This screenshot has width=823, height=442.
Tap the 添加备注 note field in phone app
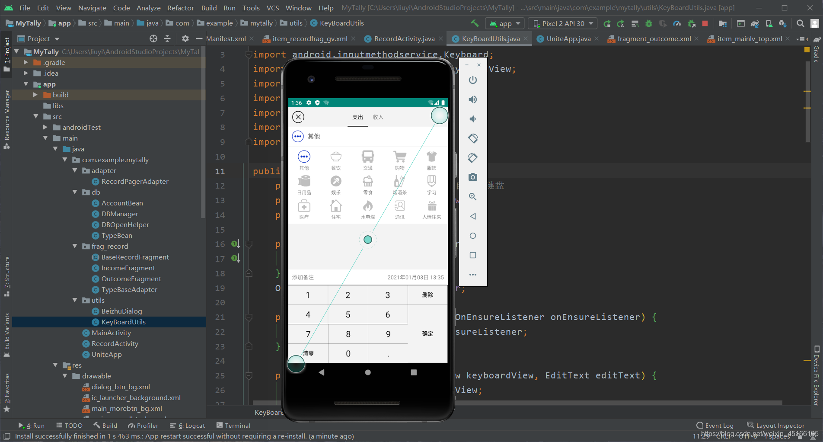pyautogui.click(x=303, y=277)
